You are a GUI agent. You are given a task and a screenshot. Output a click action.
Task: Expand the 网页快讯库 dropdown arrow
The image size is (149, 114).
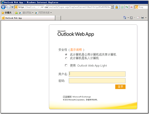51,13
